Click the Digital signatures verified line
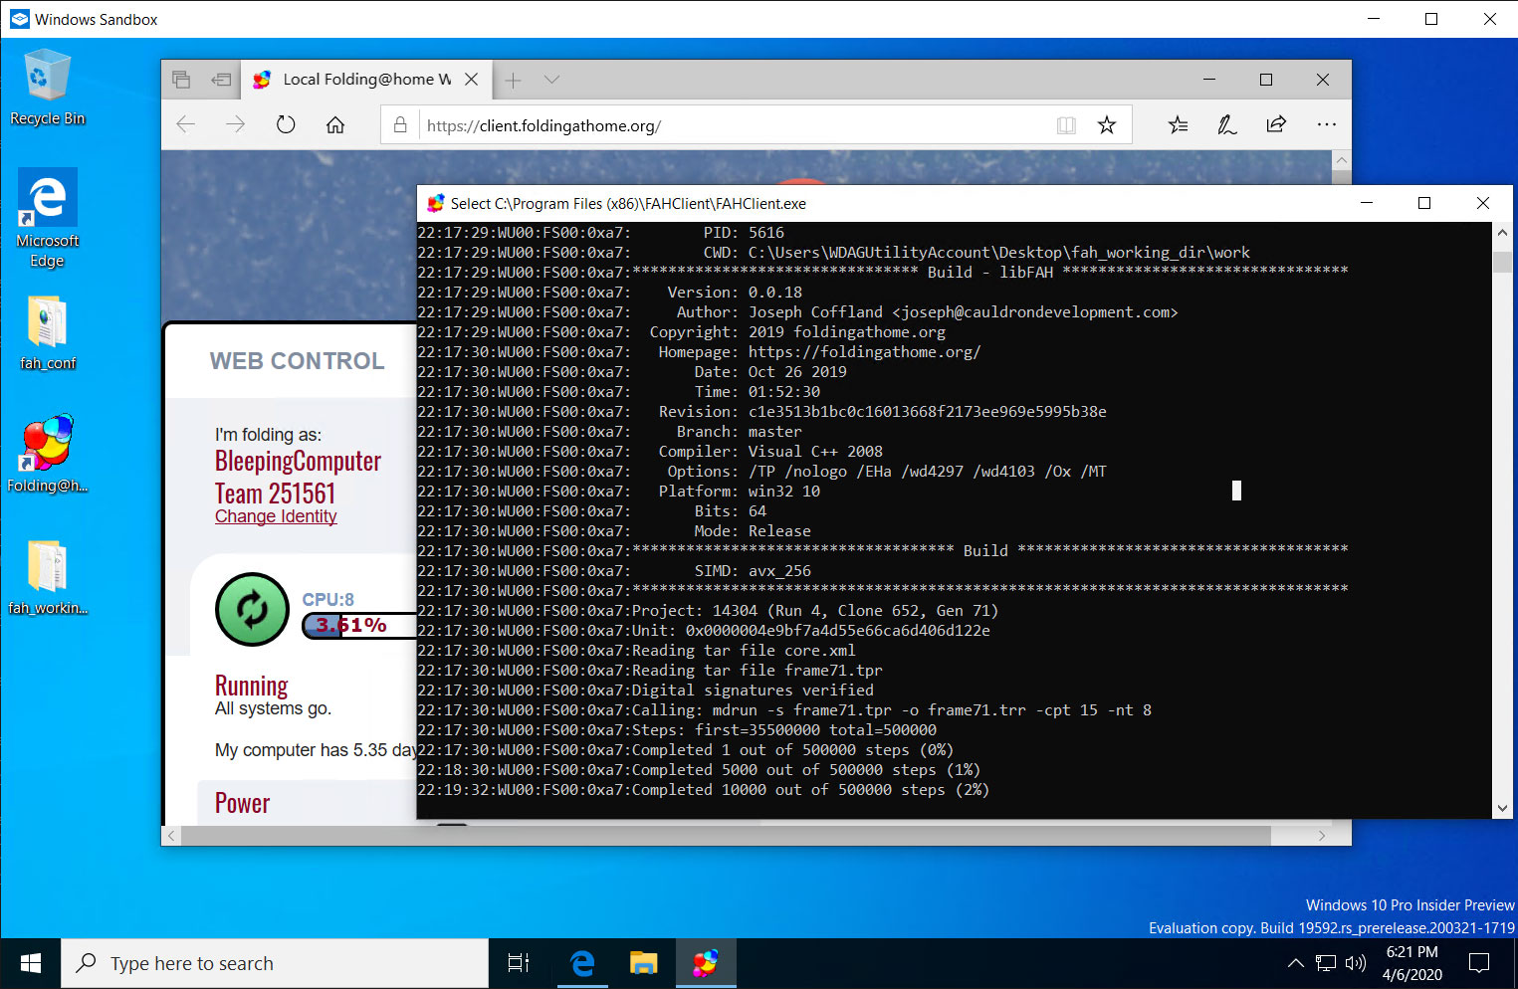 click(645, 691)
